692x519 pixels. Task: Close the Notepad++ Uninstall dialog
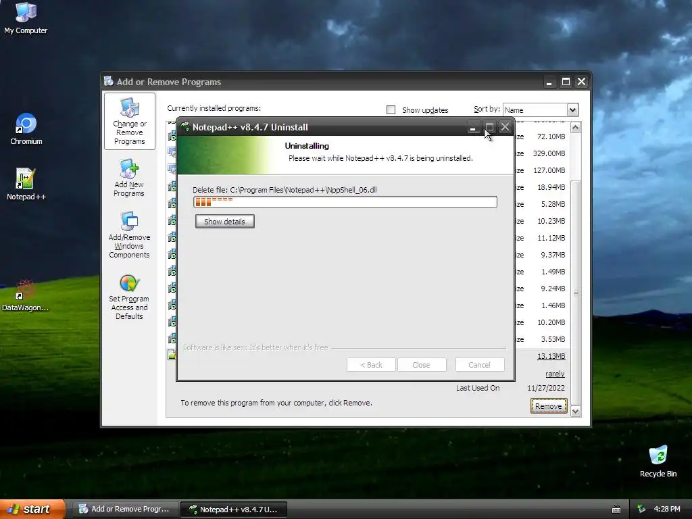[505, 127]
